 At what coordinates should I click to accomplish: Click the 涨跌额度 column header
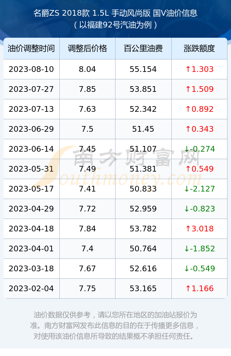(199, 48)
